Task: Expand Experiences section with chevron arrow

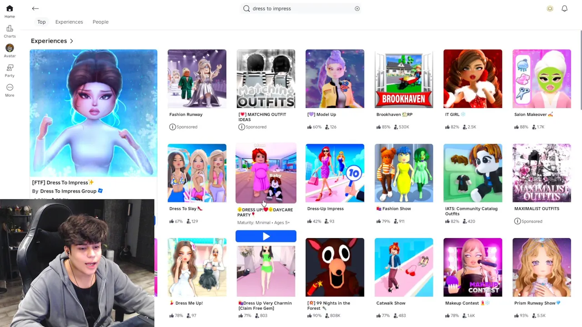Action: pos(71,41)
